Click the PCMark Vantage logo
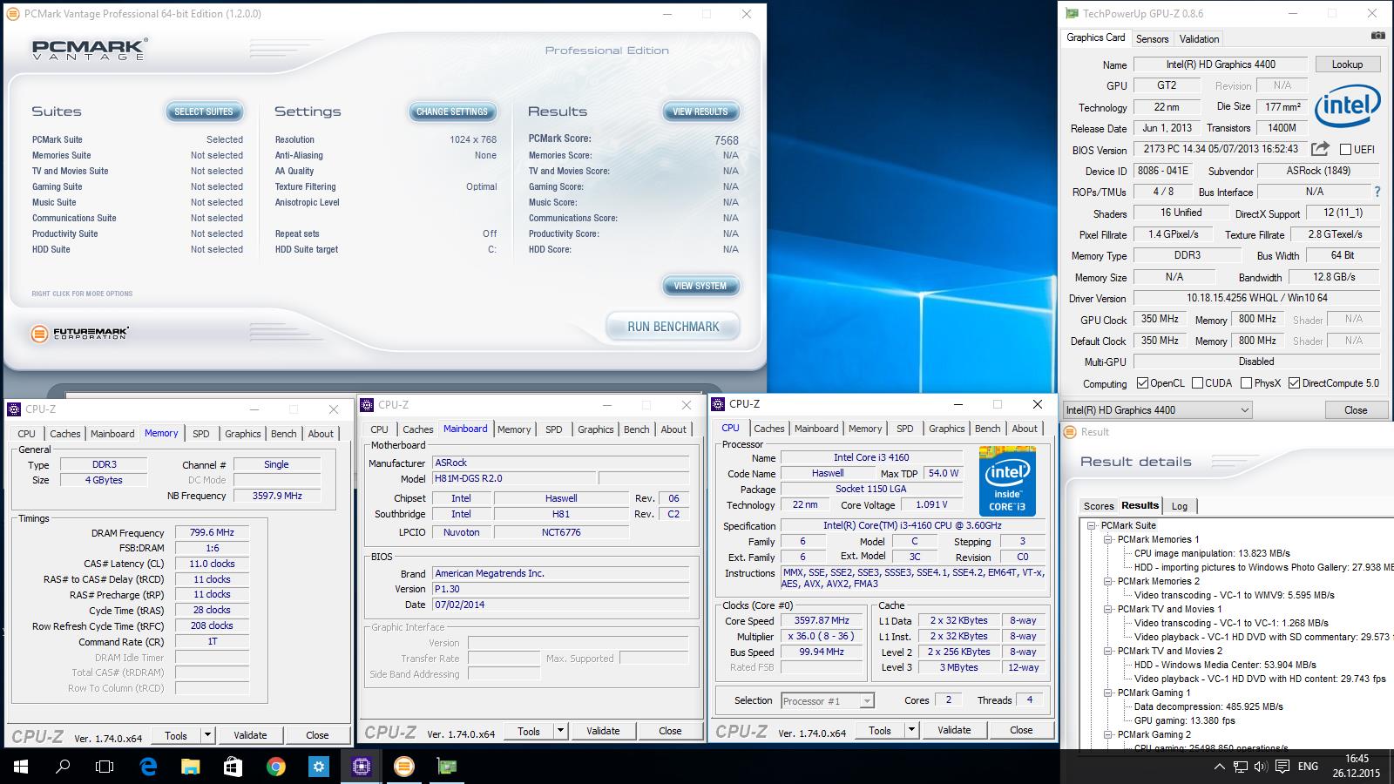1394x784 pixels. [89, 49]
